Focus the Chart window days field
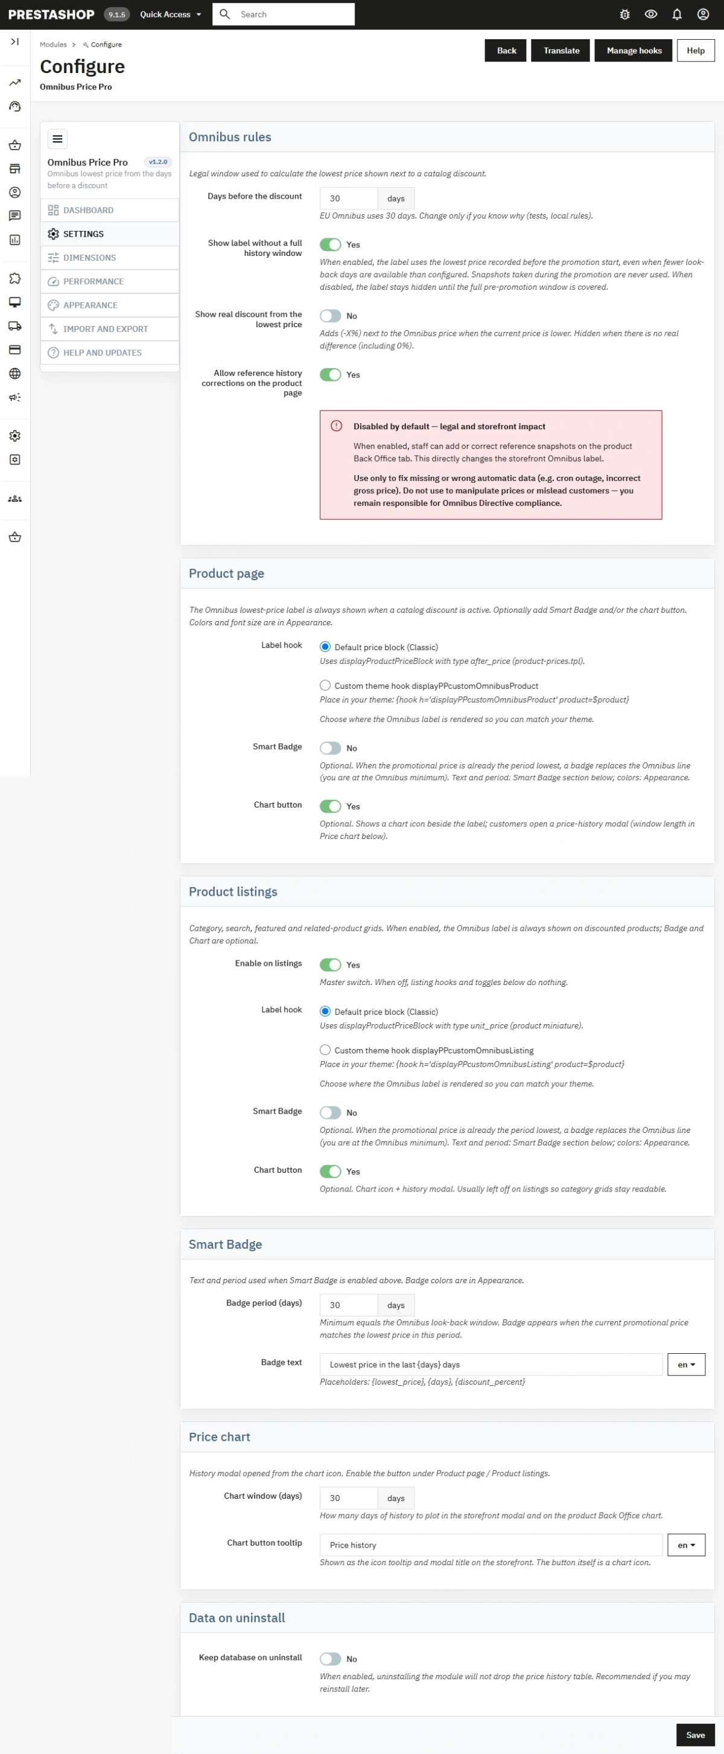 pos(348,1498)
